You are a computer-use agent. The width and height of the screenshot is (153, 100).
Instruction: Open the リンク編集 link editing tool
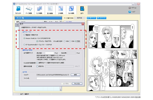coord(39,10)
